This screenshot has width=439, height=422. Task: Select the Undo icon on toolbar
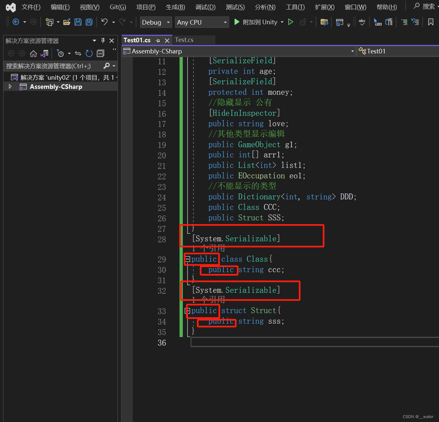[x=104, y=22]
